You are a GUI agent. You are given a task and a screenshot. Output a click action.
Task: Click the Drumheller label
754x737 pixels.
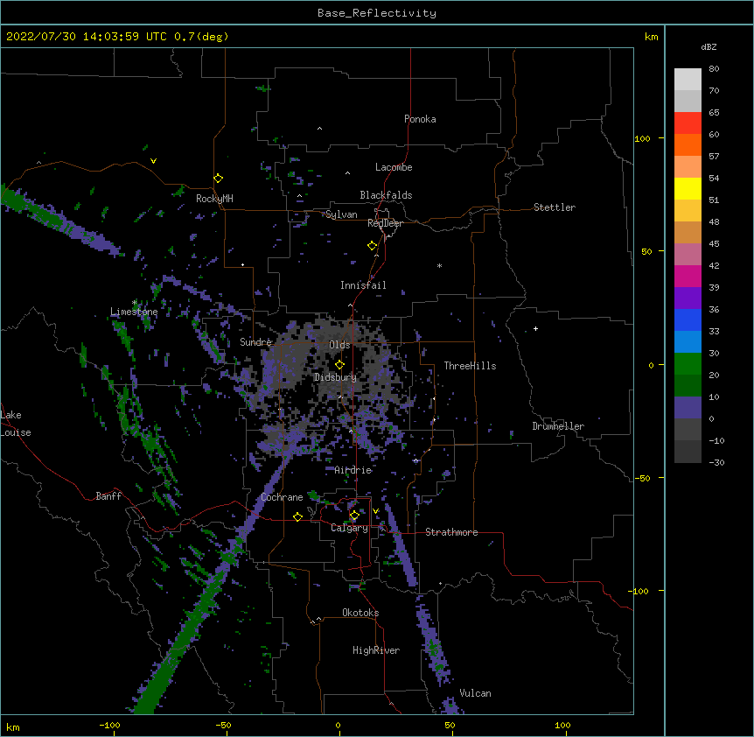tap(558, 426)
